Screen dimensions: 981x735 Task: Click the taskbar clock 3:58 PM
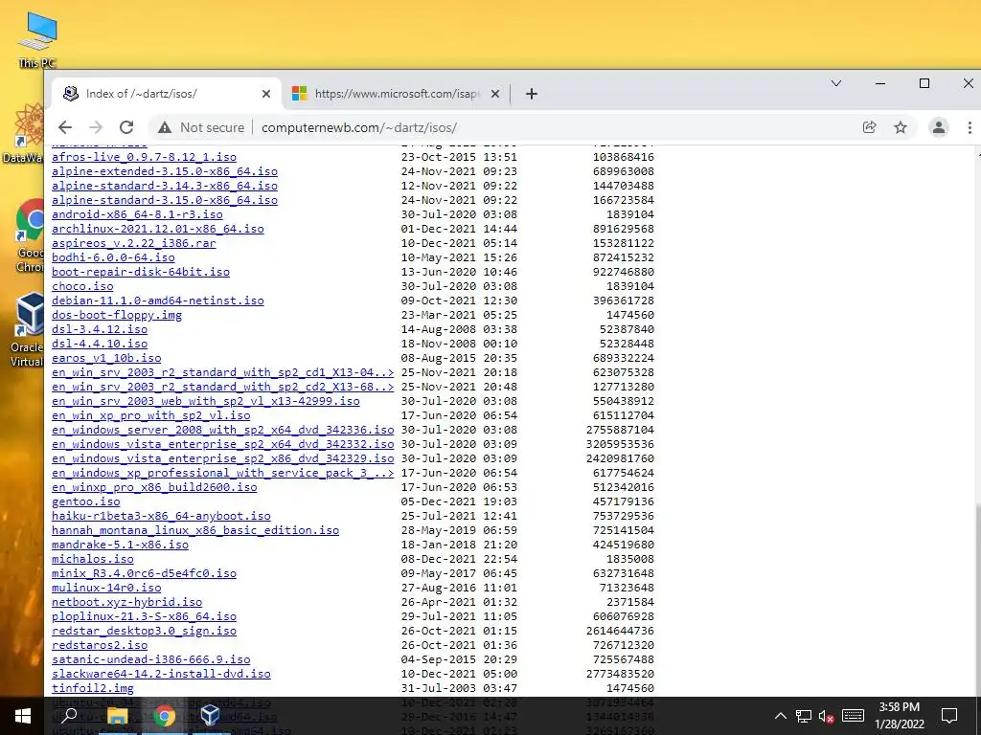point(899,716)
